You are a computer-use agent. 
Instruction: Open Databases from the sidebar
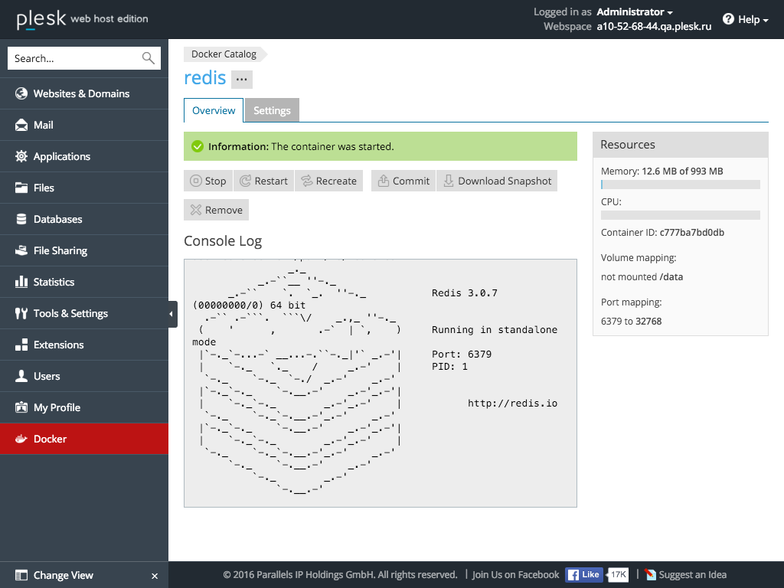coord(21,219)
